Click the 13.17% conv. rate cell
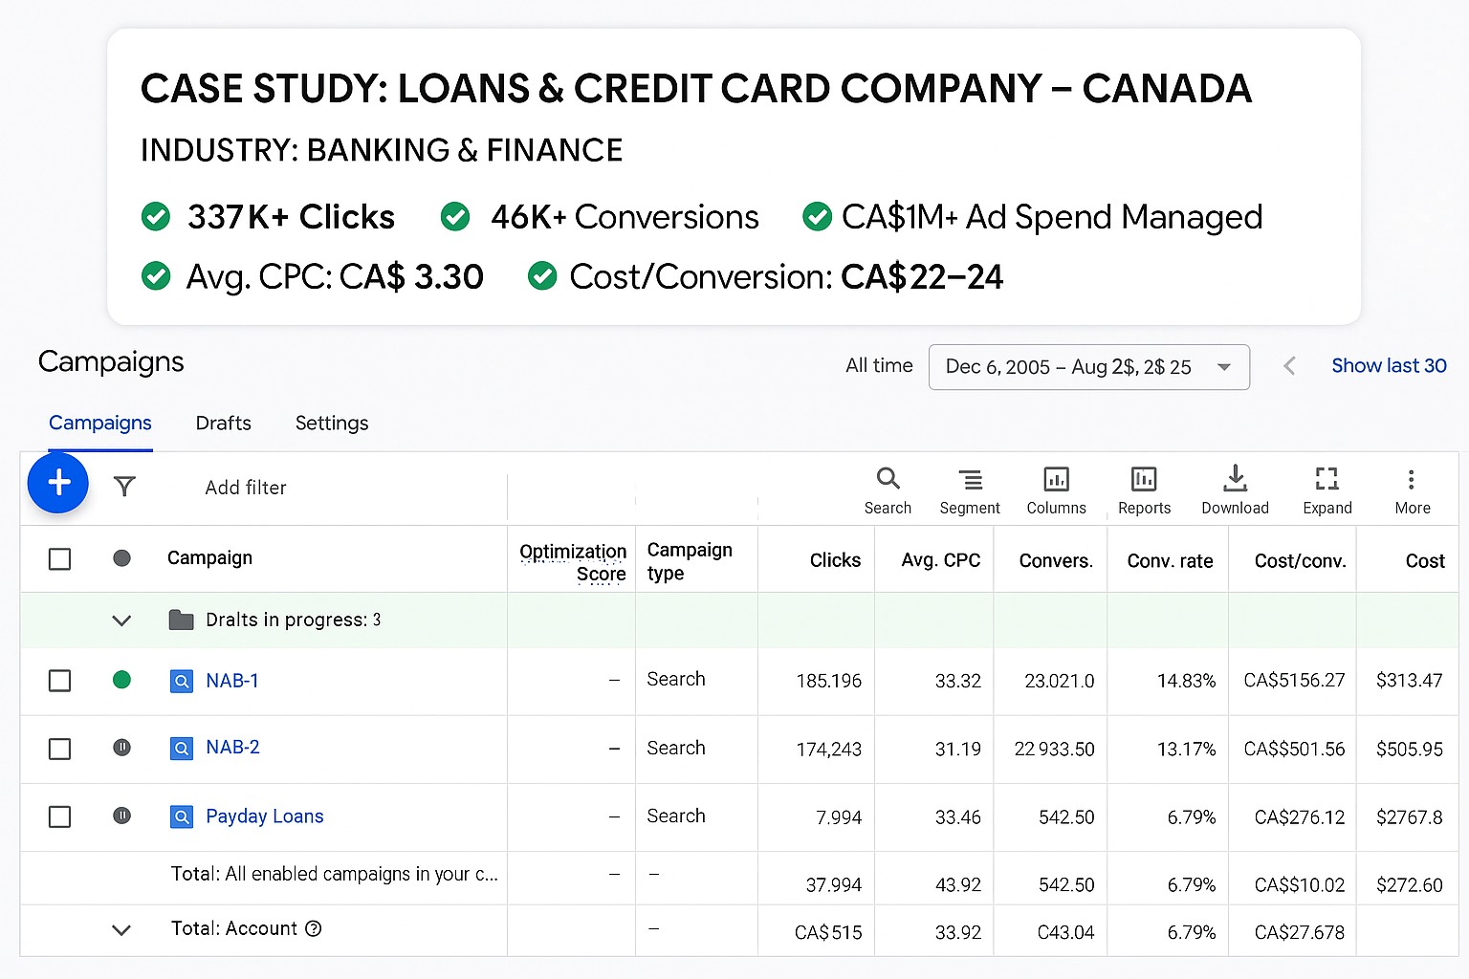Image resolution: width=1469 pixels, height=979 pixels. click(1186, 750)
